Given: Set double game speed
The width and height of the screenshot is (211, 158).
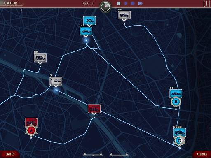Looking at the screenshot, I should 133,3.
